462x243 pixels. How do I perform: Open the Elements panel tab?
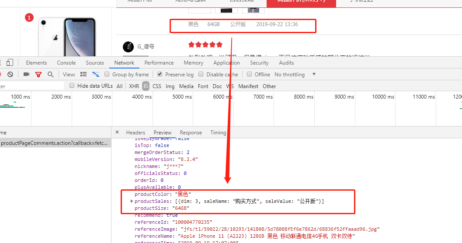click(36, 63)
